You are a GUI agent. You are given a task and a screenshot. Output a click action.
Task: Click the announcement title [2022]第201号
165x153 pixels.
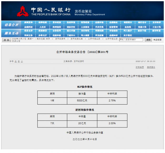[82, 52]
